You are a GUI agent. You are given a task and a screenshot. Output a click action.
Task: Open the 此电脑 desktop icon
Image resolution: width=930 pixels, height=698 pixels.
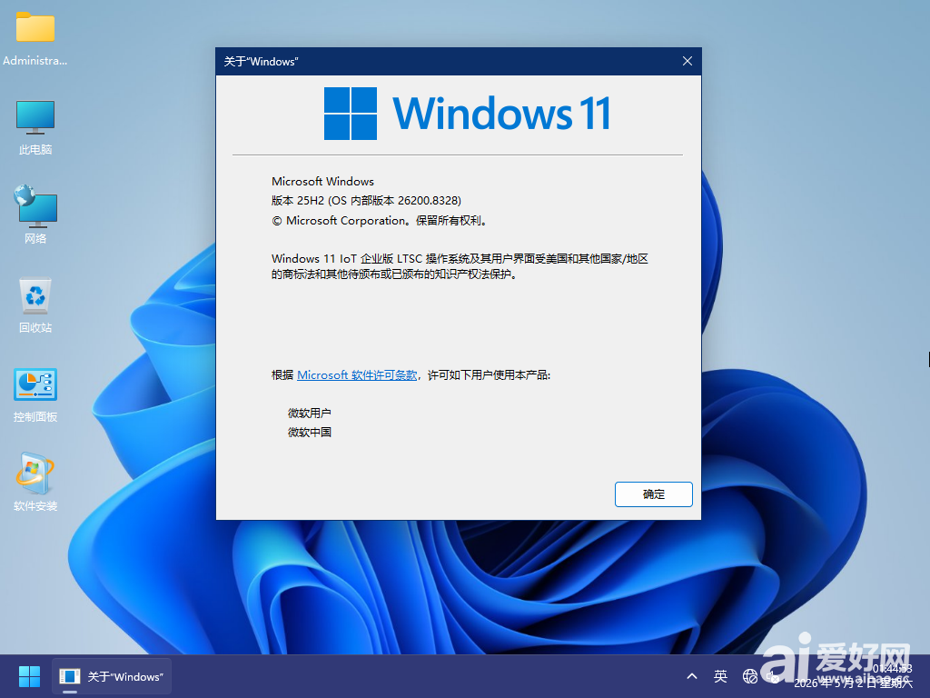(x=35, y=127)
